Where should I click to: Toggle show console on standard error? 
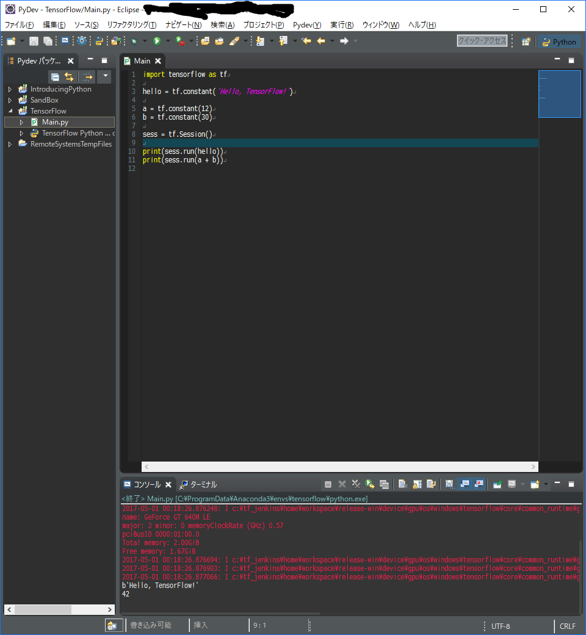click(479, 484)
